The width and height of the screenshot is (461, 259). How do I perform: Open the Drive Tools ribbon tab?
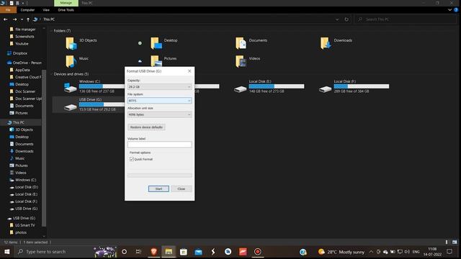click(66, 10)
